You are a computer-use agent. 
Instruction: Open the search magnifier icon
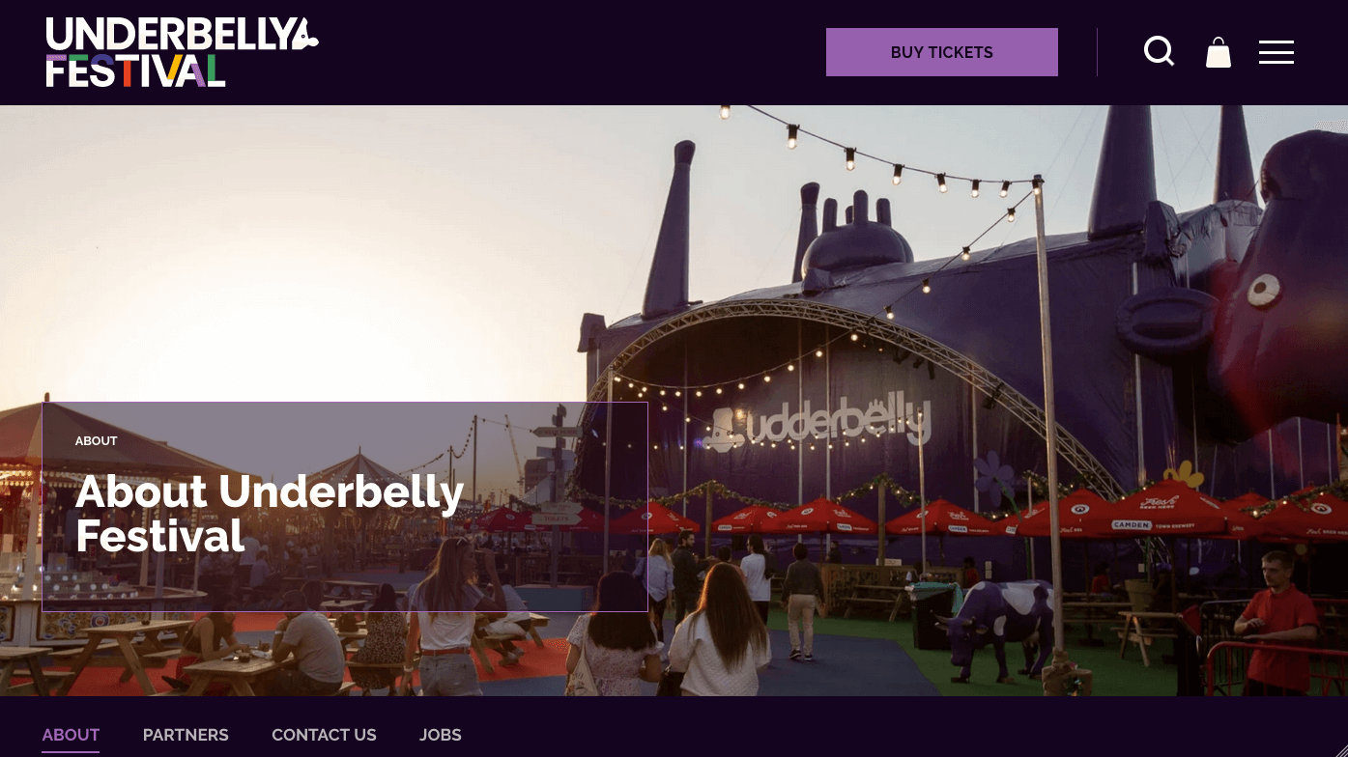tap(1159, 51)
